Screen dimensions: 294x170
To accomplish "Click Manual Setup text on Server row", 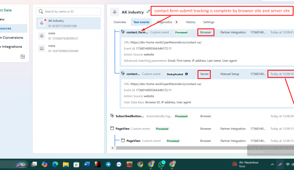I will pos(230,74).
